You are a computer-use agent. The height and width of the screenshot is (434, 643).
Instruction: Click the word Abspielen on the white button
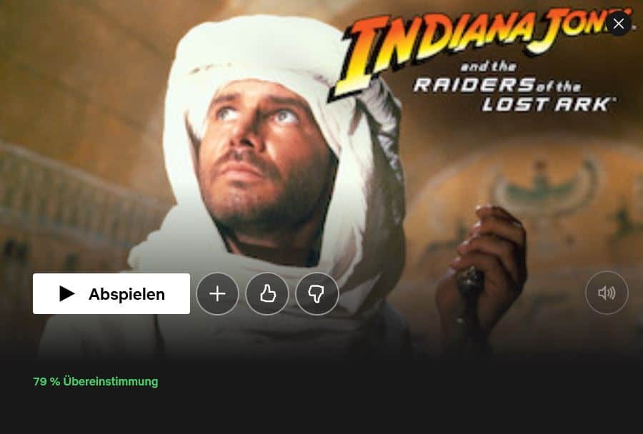[x=126, y=294]
